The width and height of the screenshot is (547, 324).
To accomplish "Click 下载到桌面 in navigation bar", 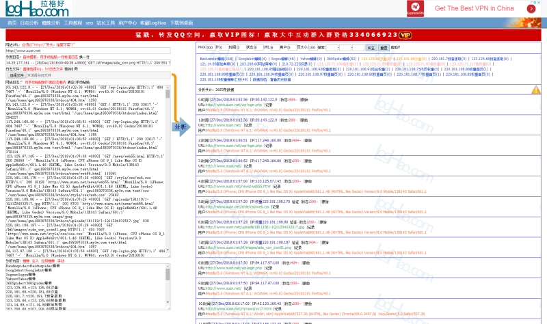I will pyautogui.click(x=181, y=23).
